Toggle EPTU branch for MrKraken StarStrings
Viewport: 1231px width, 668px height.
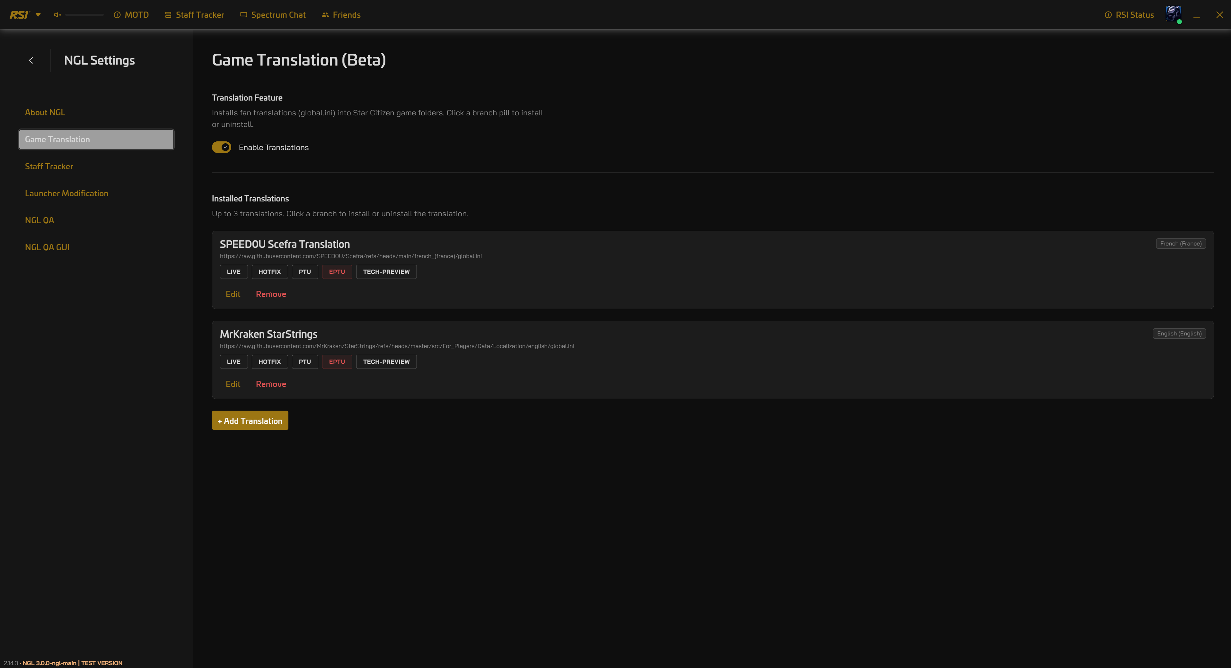pos(337,361)
